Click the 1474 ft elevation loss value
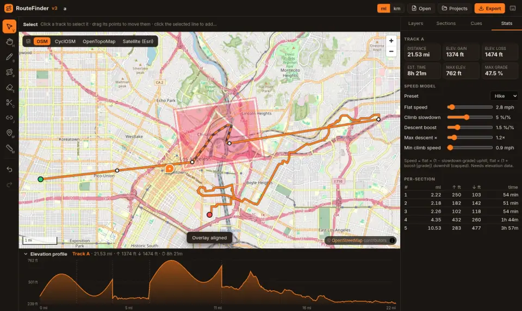Image resolution: width=522 pixels, height=311 pixels. [x=494, y=55]
